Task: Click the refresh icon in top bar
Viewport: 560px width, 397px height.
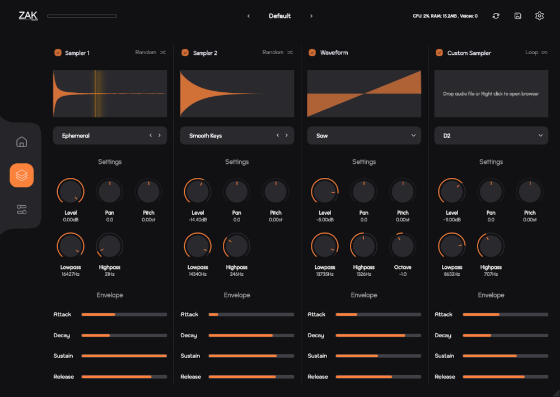Action: click(496, 16)
